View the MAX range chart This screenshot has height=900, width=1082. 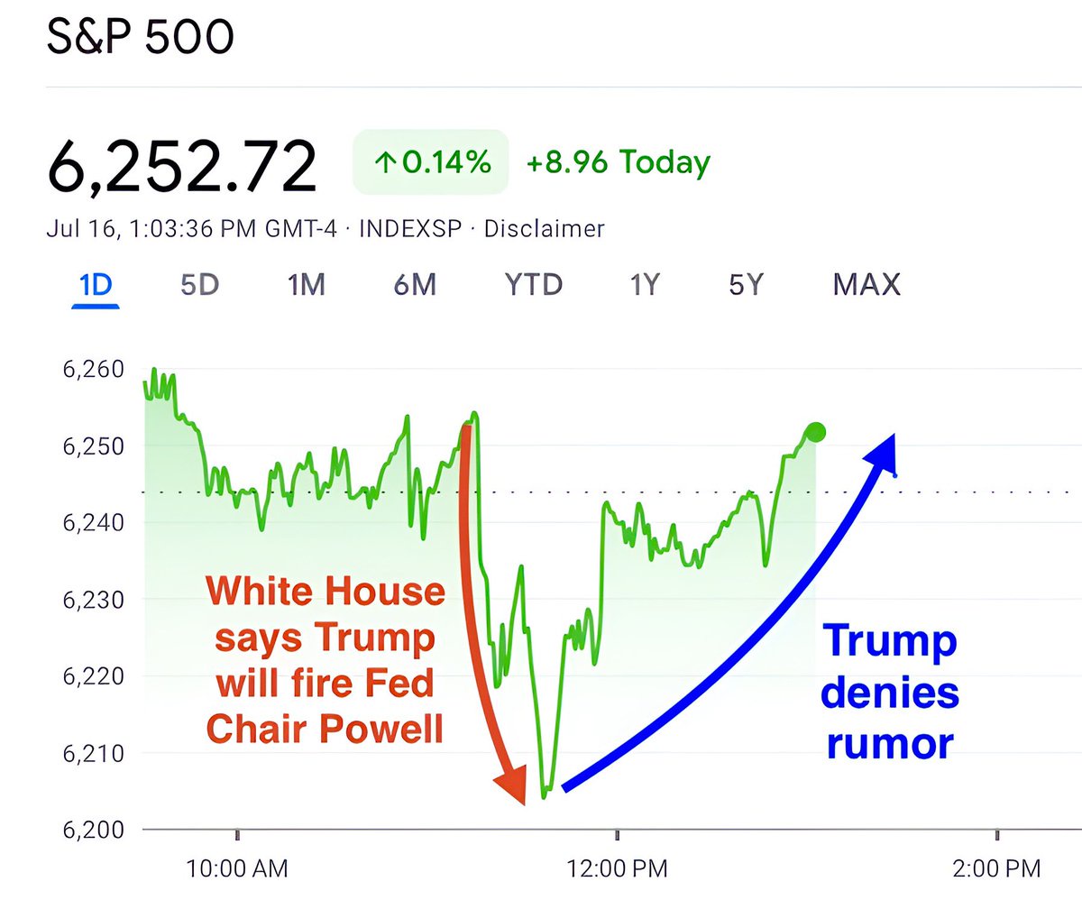point(867,285)
